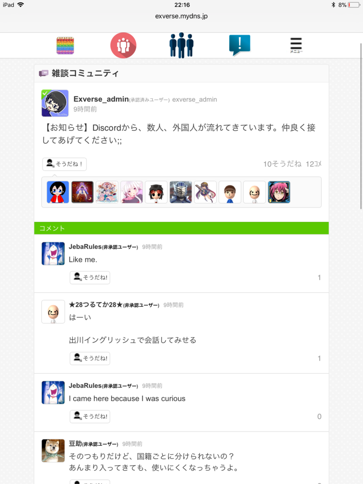Click the JebaRules avatar on 'Like me.' comment
Image resolution: width=363 pixels, height=484 pixels.
pyautogui.click(x=53, y=253)
